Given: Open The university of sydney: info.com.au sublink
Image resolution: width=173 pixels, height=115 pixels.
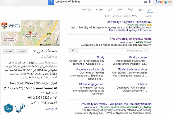Looking at the screenshot, I should [130, 30].
